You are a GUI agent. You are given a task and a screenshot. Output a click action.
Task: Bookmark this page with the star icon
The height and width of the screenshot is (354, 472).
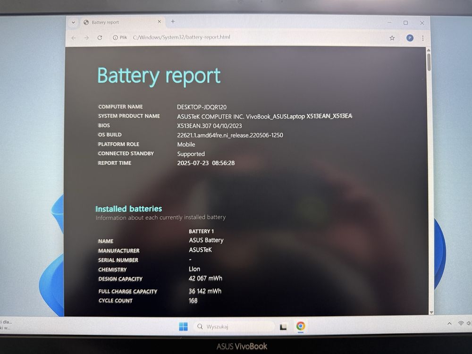click(392, 38)
